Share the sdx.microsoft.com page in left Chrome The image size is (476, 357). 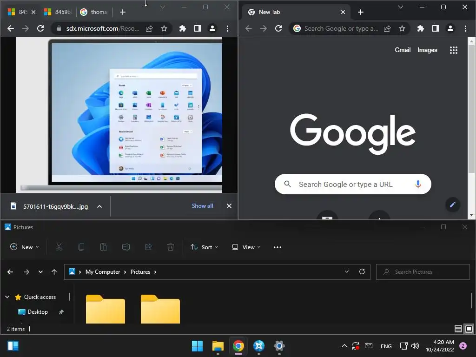tap(149, 28)
